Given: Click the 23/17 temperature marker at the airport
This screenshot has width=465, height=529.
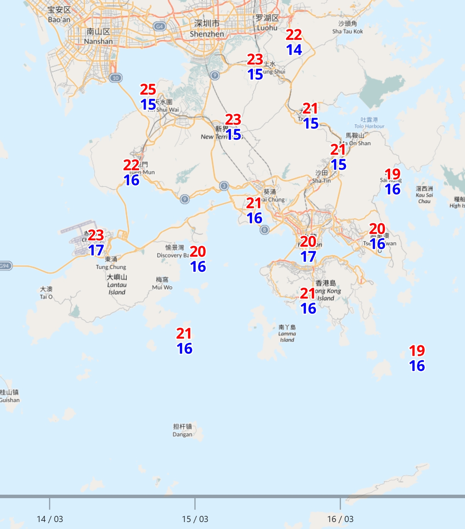Looking at the screenshot, I should coord(96,243).
